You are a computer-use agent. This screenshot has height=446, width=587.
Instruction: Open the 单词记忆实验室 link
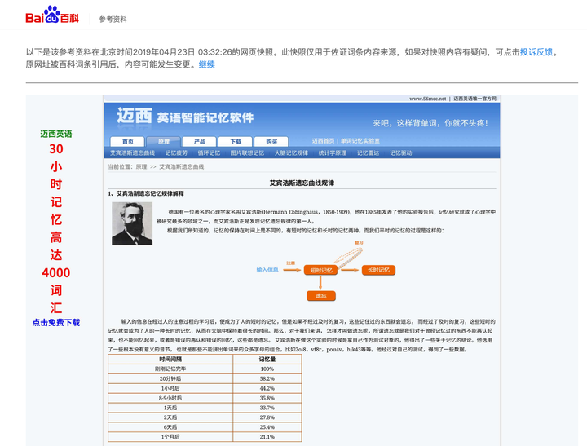[x=360, y=141]
